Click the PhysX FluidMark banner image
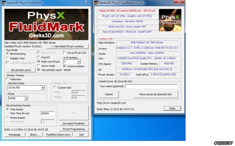The image size is (235, 146). (46, 24)
